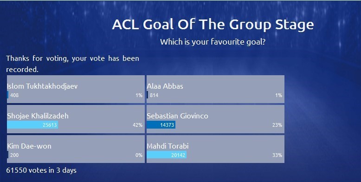The image size is (361, 182).
Task: Select the Alaa Abbas poll option
Action: [215, 89]
